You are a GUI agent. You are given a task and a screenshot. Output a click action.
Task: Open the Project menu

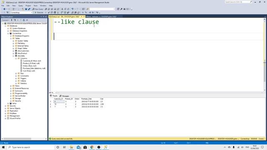pos(28,5)
